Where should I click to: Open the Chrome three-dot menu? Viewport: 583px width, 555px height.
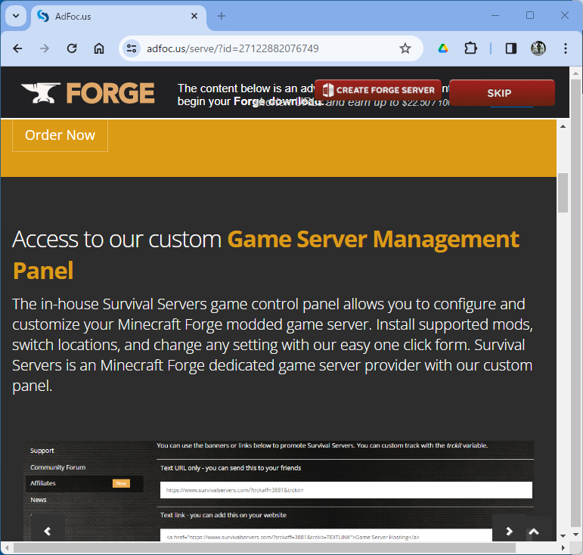pyautogui.click(x=566, y=48)
